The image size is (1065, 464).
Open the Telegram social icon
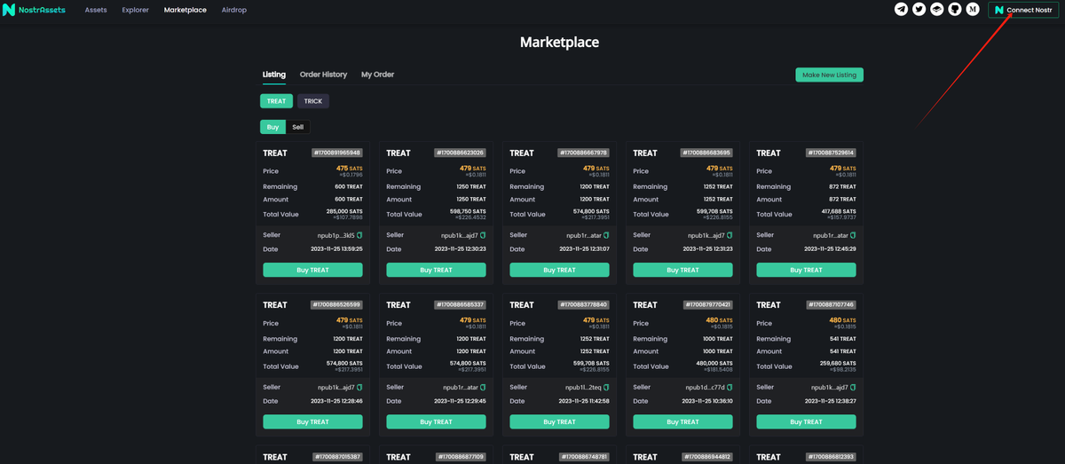click(x=901, y=9)
